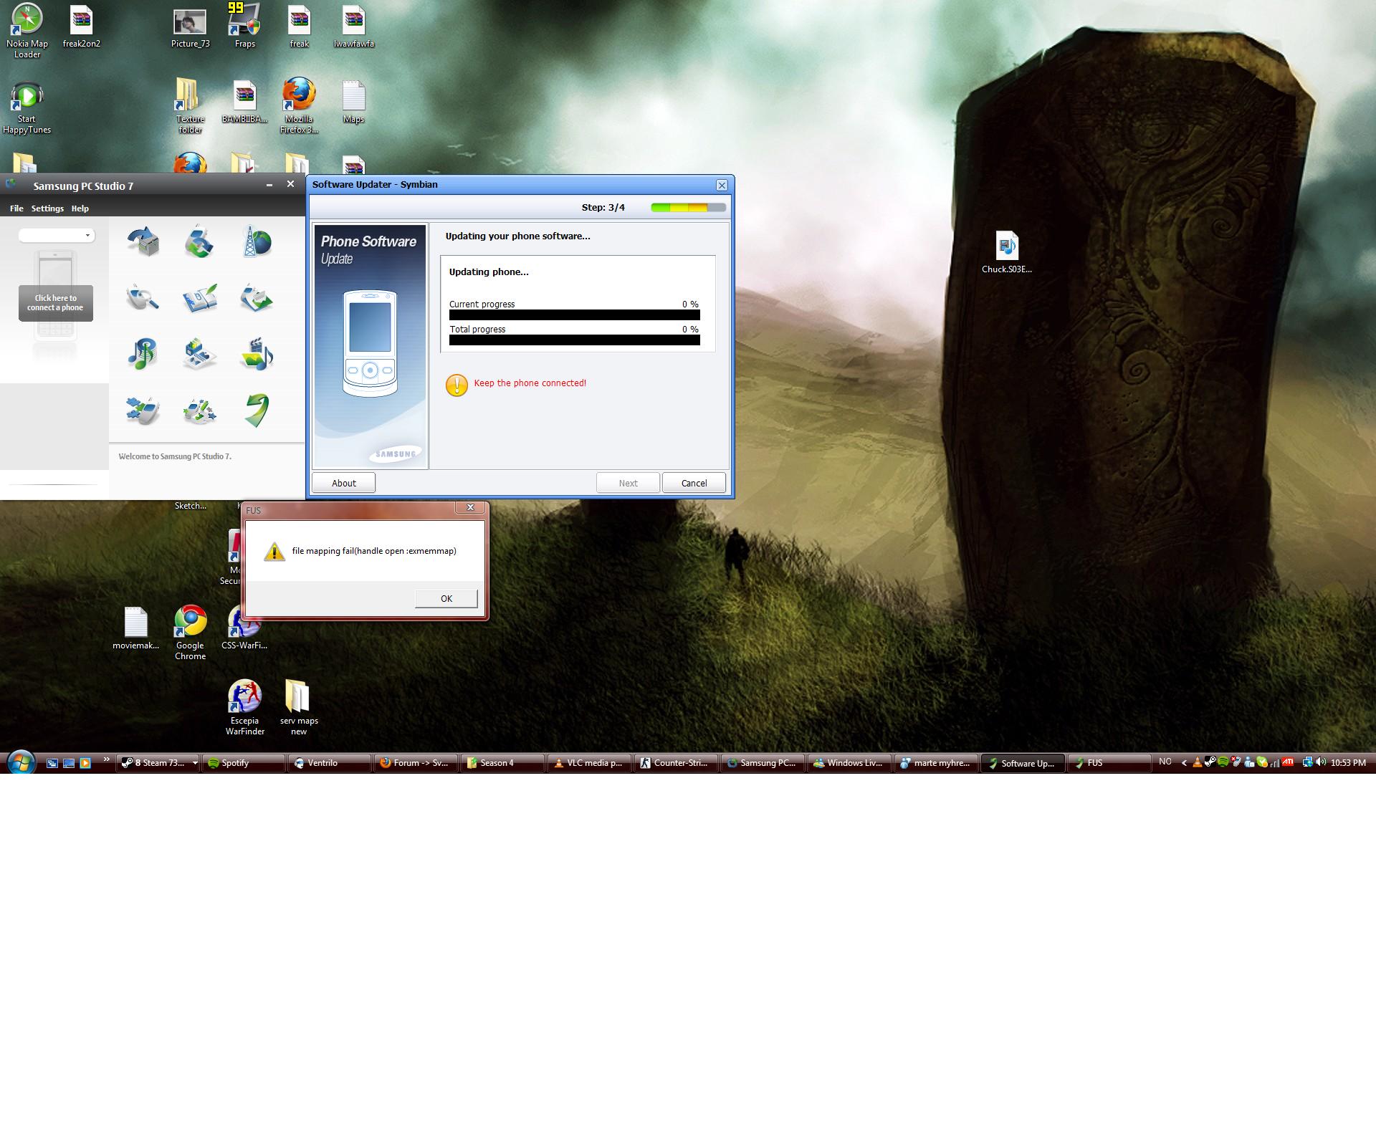Open the phone with puzzle pieces icon
The height and width of the screenshot is (1147, 1376).
[143, 411]
